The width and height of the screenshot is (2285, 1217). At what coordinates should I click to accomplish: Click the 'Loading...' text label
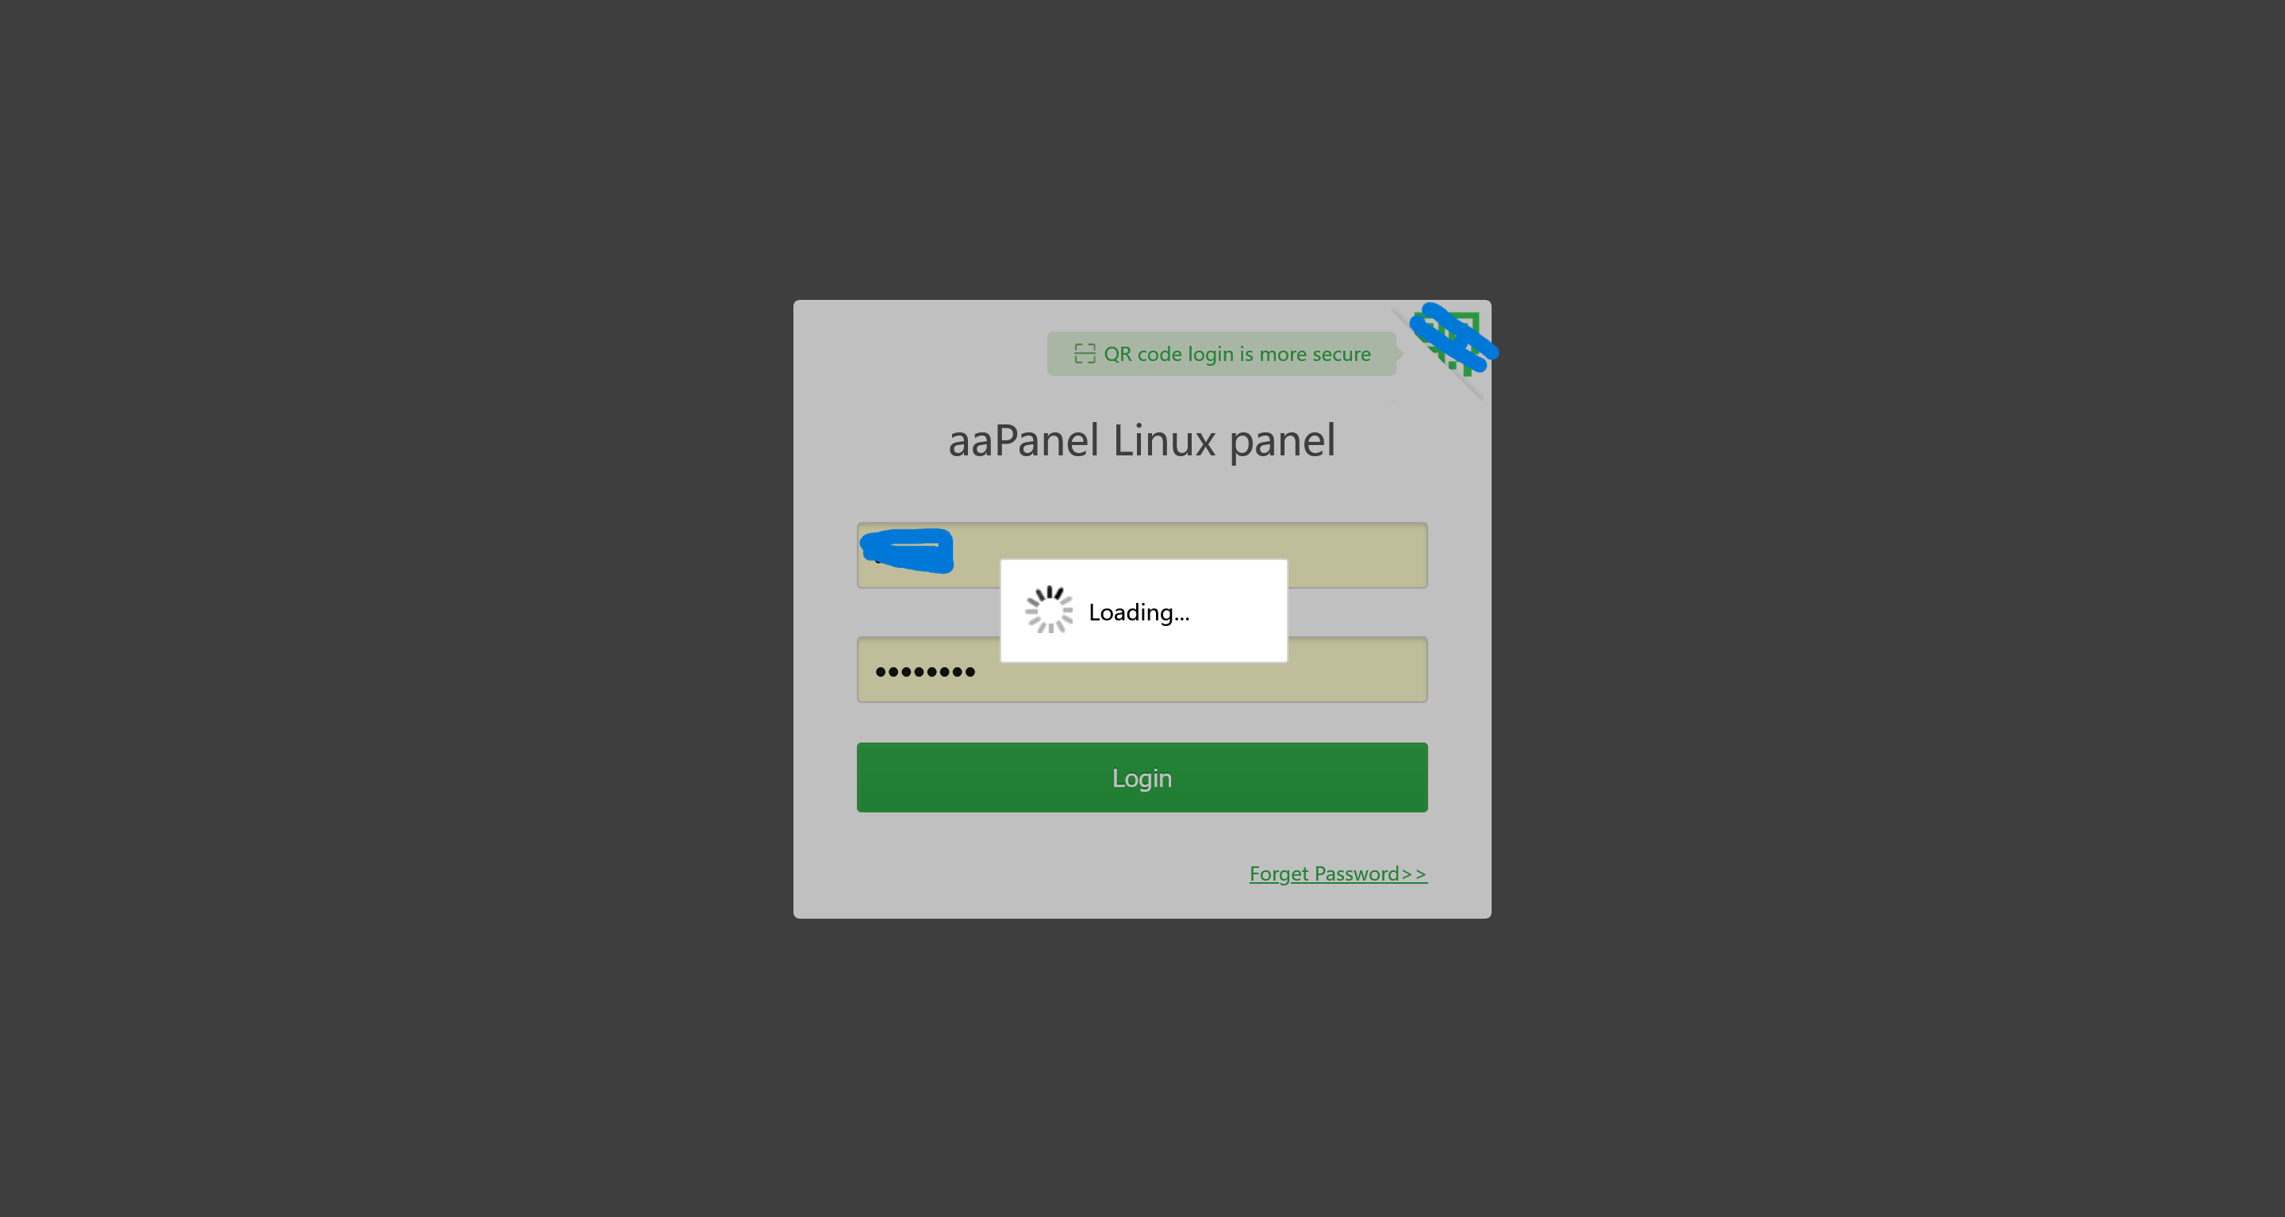(1139, 612)
